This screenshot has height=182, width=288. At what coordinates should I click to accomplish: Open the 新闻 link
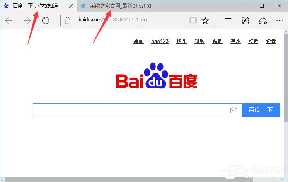point(138,41)
